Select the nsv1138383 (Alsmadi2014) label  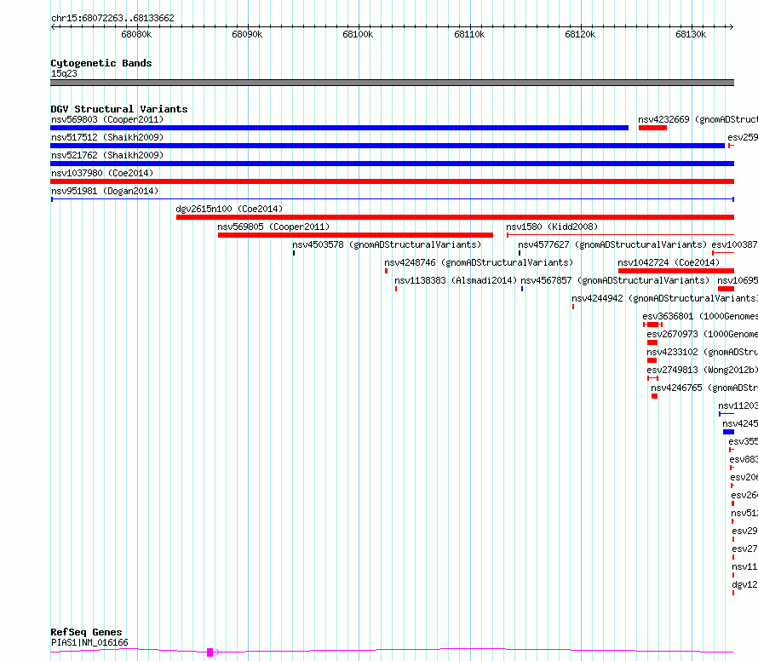[456, 280]
